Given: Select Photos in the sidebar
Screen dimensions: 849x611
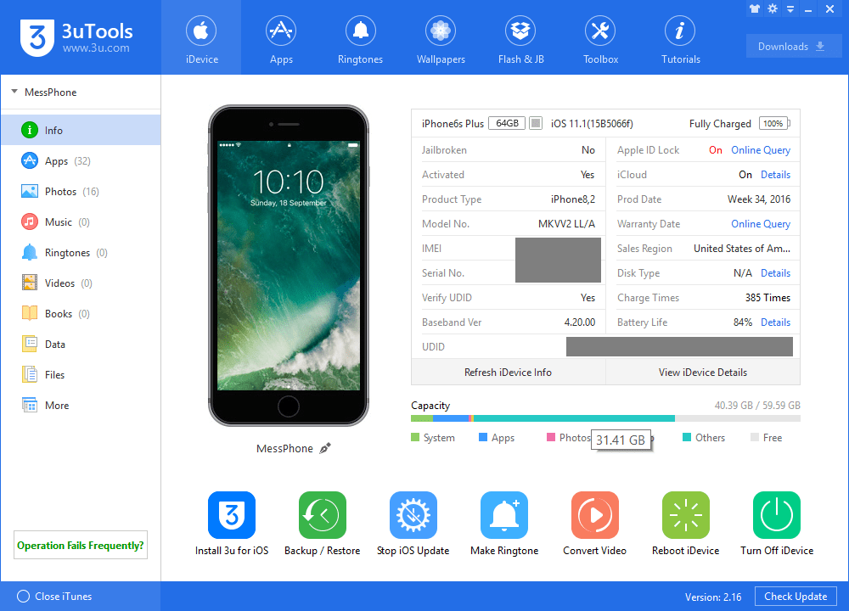Looking at the screenshot, I should [x=59, y=192].
